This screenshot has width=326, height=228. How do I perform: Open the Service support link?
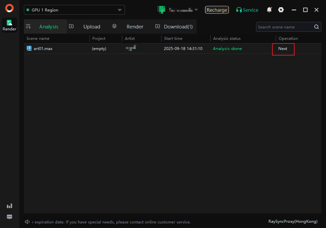point(247,10)
